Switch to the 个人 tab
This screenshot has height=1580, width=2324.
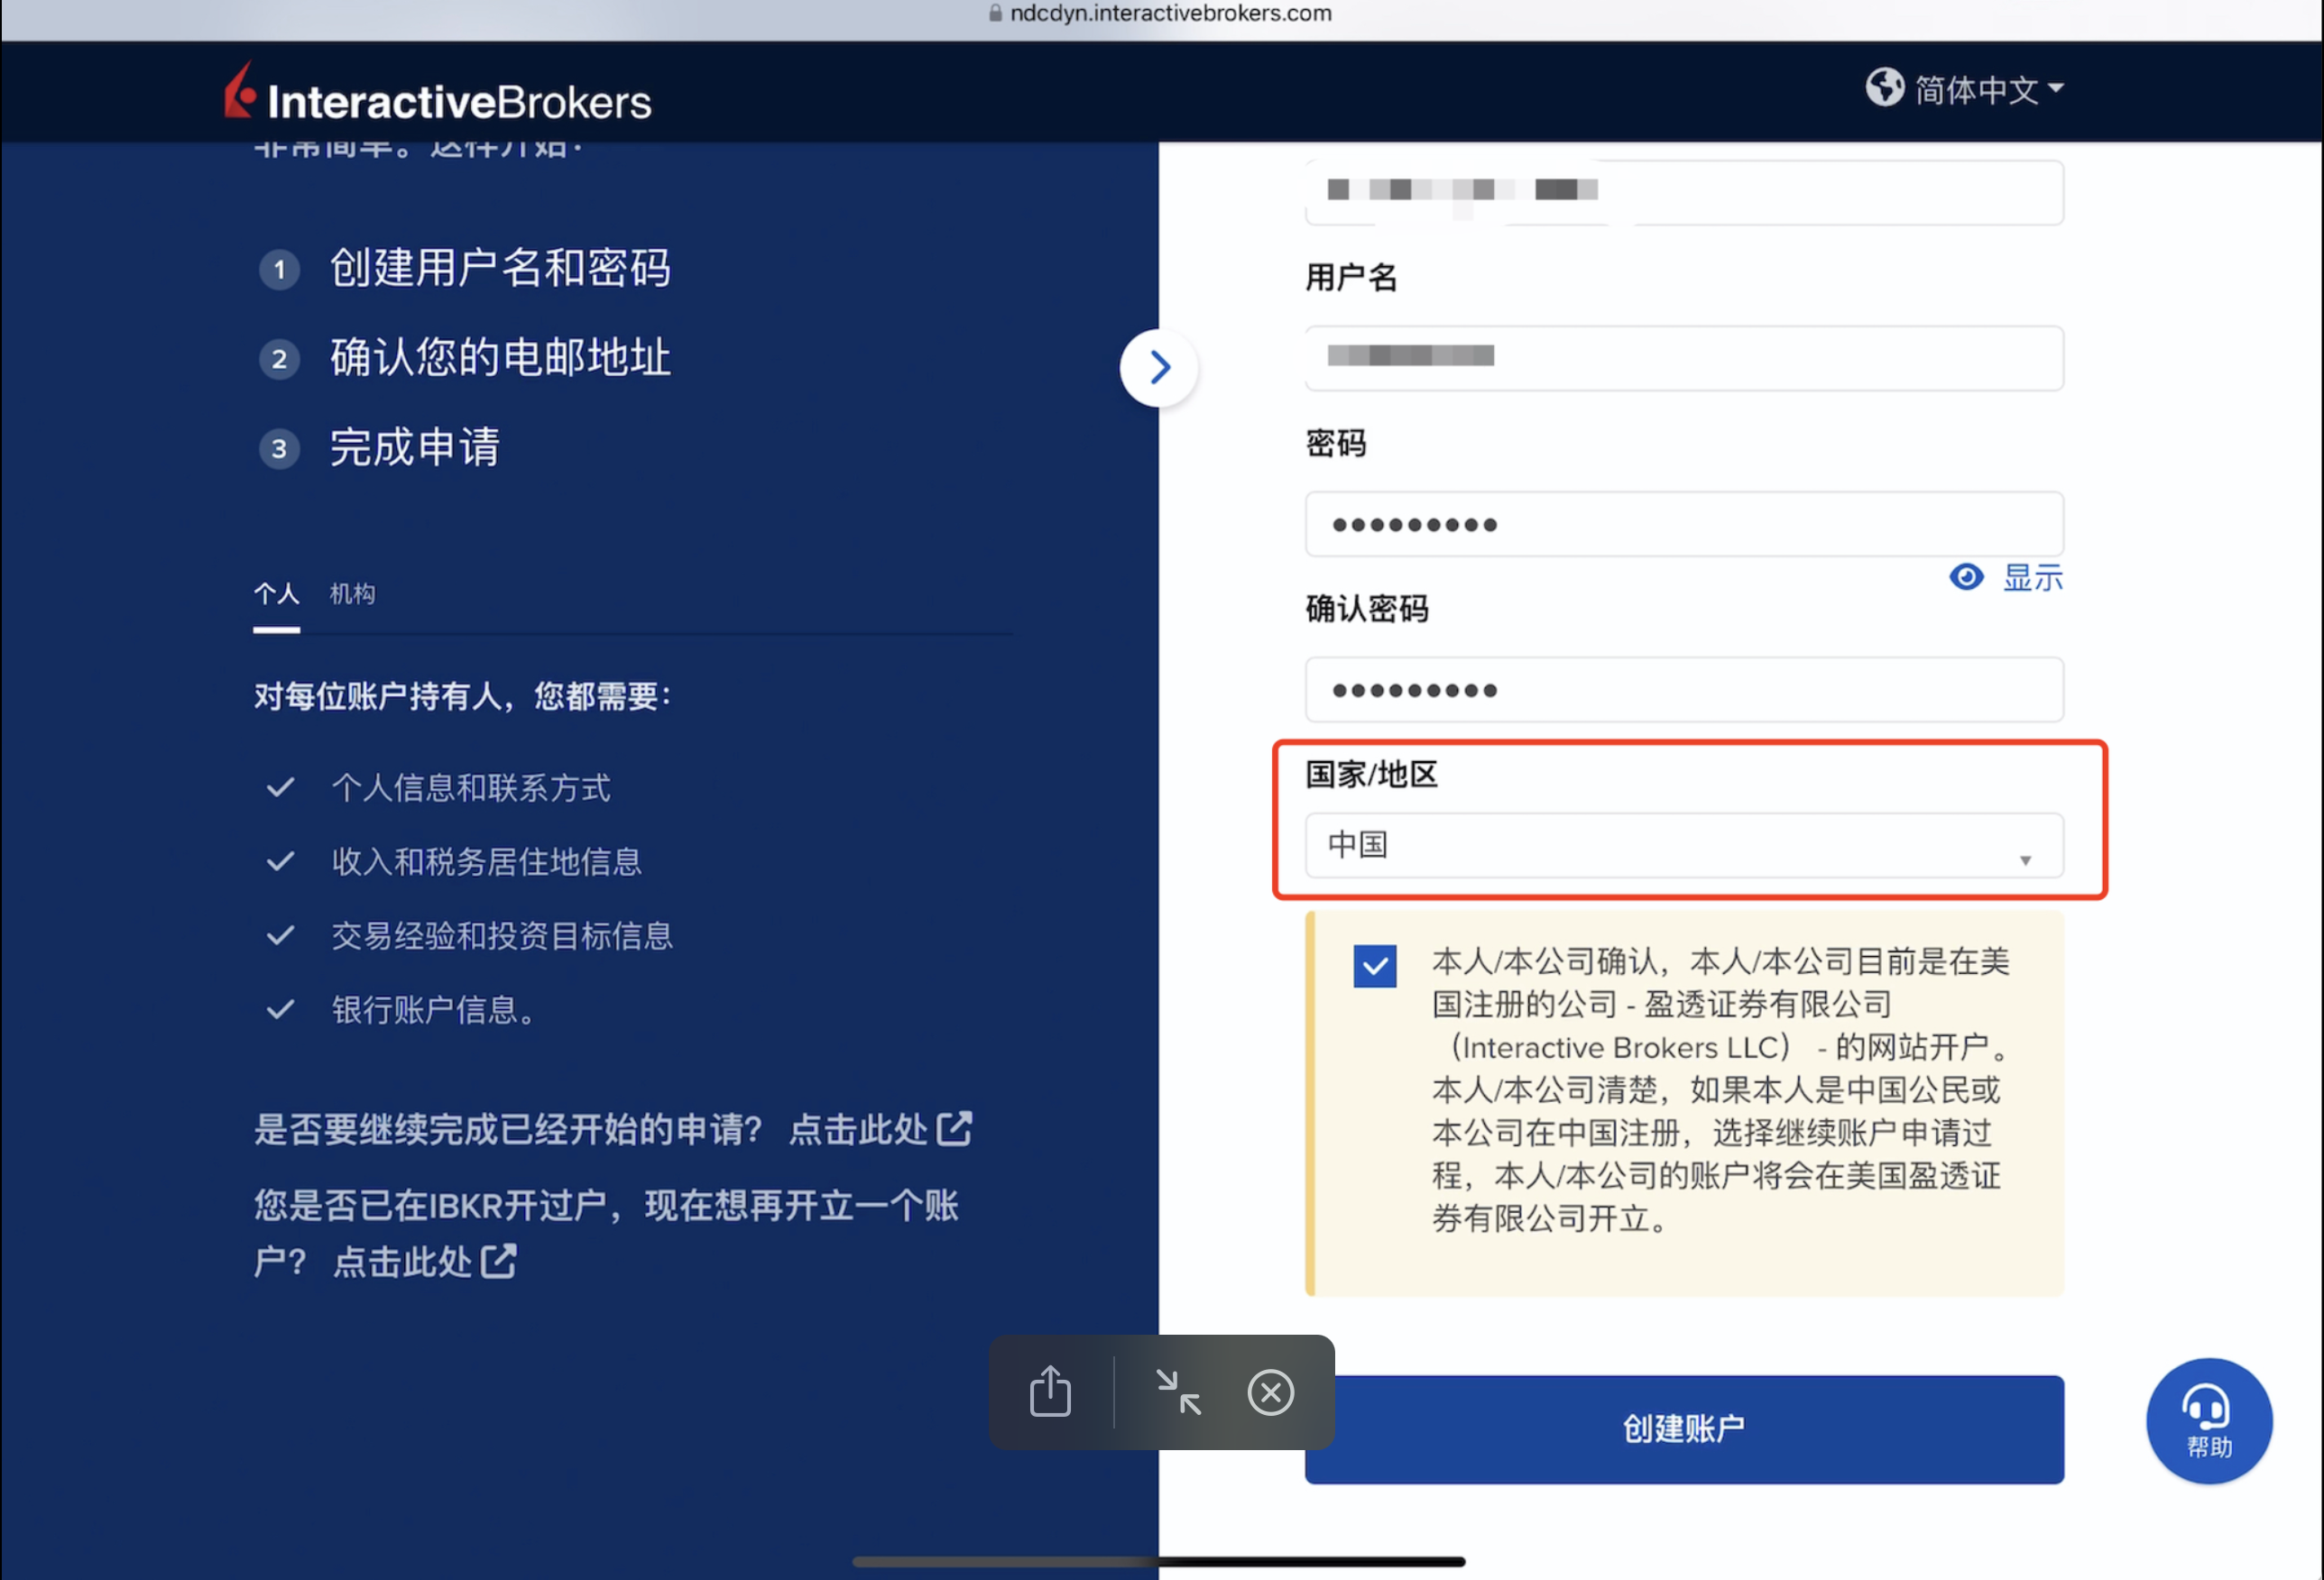click(x=276, y=593)
